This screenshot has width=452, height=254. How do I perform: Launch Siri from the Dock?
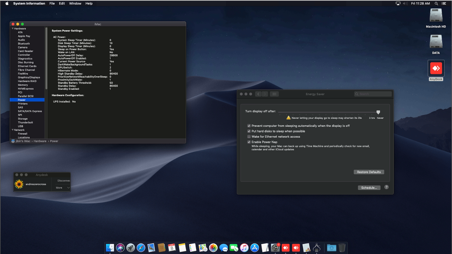tap(120, 247)
